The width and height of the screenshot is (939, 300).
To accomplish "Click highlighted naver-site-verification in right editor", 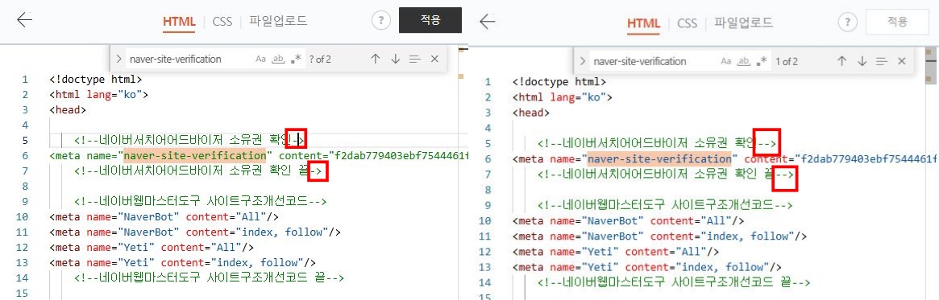I will 659,159.
